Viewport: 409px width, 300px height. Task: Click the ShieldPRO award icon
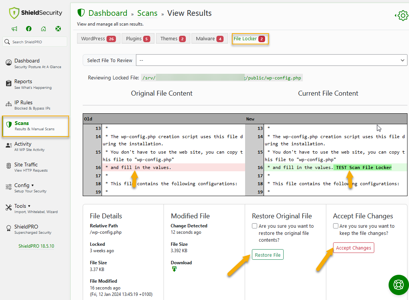tap(9, 228)
